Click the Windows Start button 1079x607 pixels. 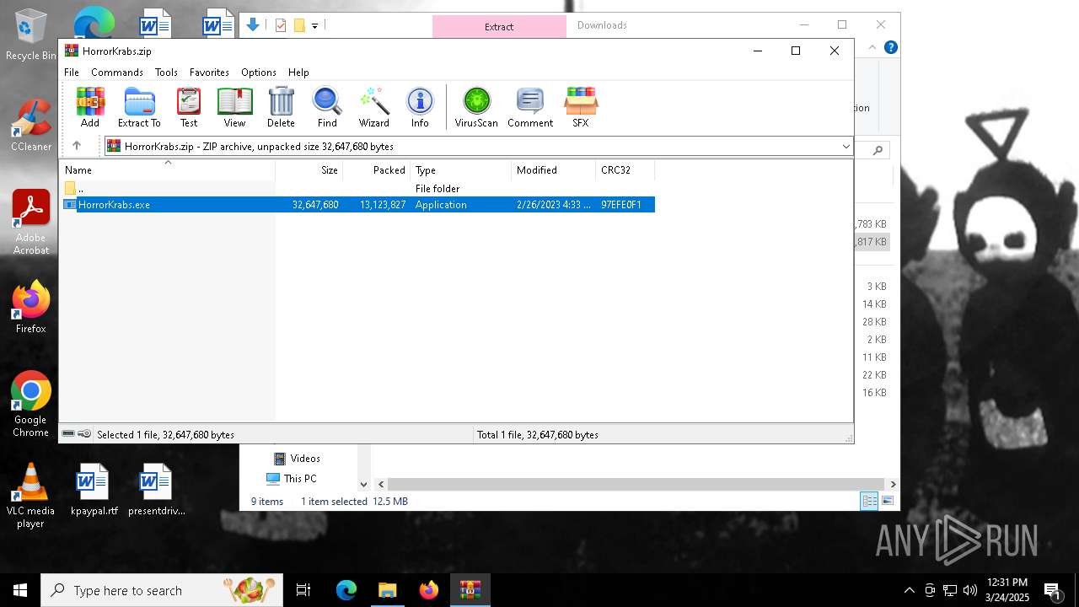coord(20,590)
